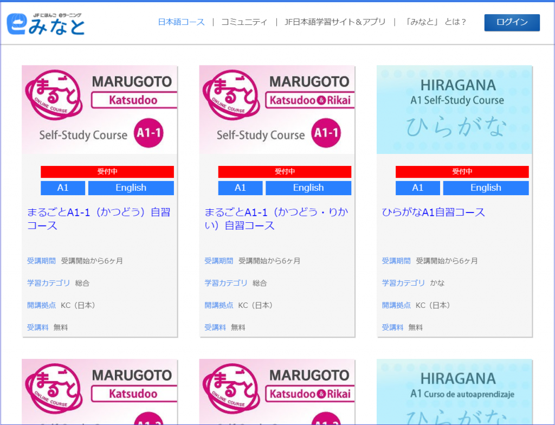
Task: Click 無料 fee value in the Hiragana card
Action: 415,327
